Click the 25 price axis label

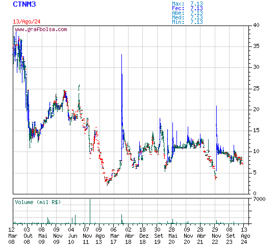click(x=256, y=88)
